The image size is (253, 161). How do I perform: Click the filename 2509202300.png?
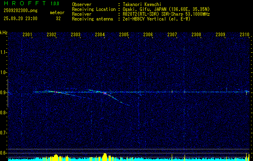click(21, 11)
